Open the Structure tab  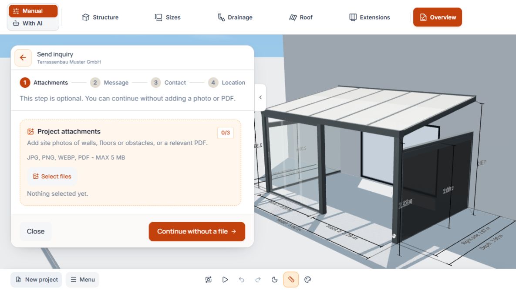point(101,17)
